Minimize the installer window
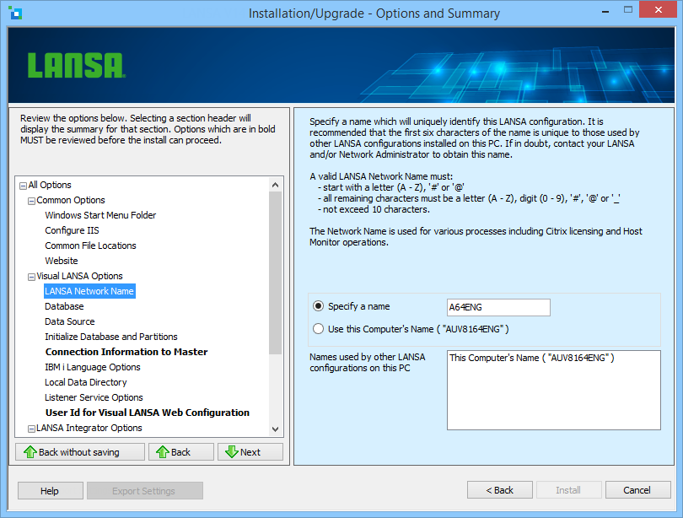Screen dimensions: 683x518 (605, 10)
